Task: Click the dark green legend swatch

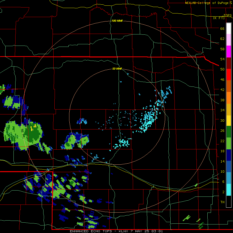Action: point(229,132)
